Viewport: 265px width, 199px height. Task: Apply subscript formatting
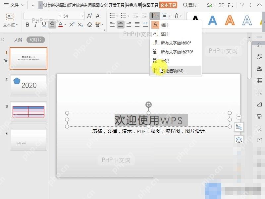point(80,25)
